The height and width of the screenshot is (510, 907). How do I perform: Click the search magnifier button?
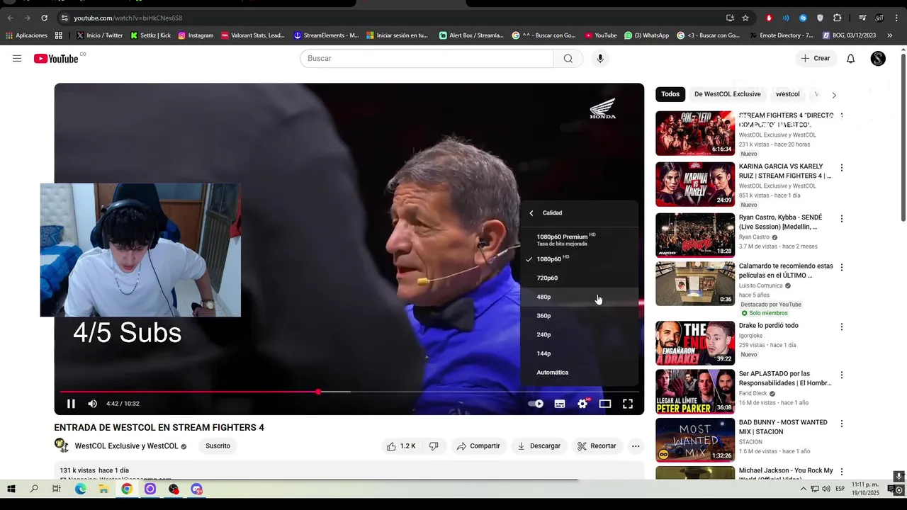[568, 58]
